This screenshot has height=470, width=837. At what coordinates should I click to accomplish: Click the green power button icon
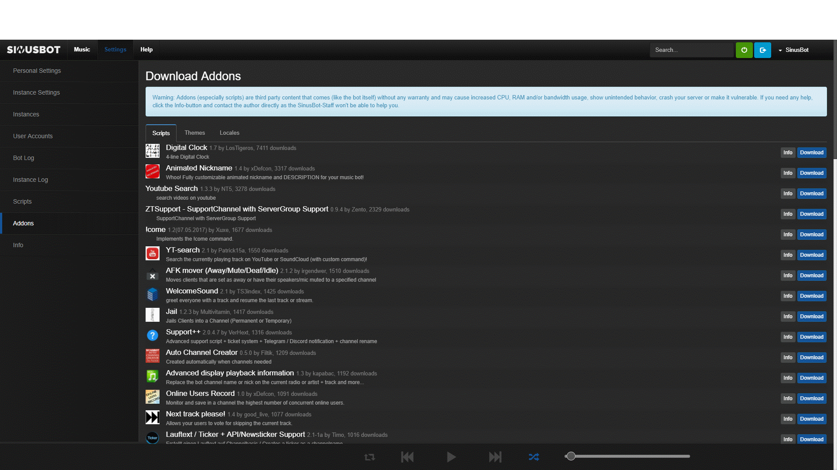(744, 50)
